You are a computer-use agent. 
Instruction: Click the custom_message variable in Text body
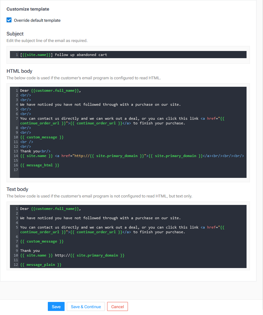(x=42, y=241)
